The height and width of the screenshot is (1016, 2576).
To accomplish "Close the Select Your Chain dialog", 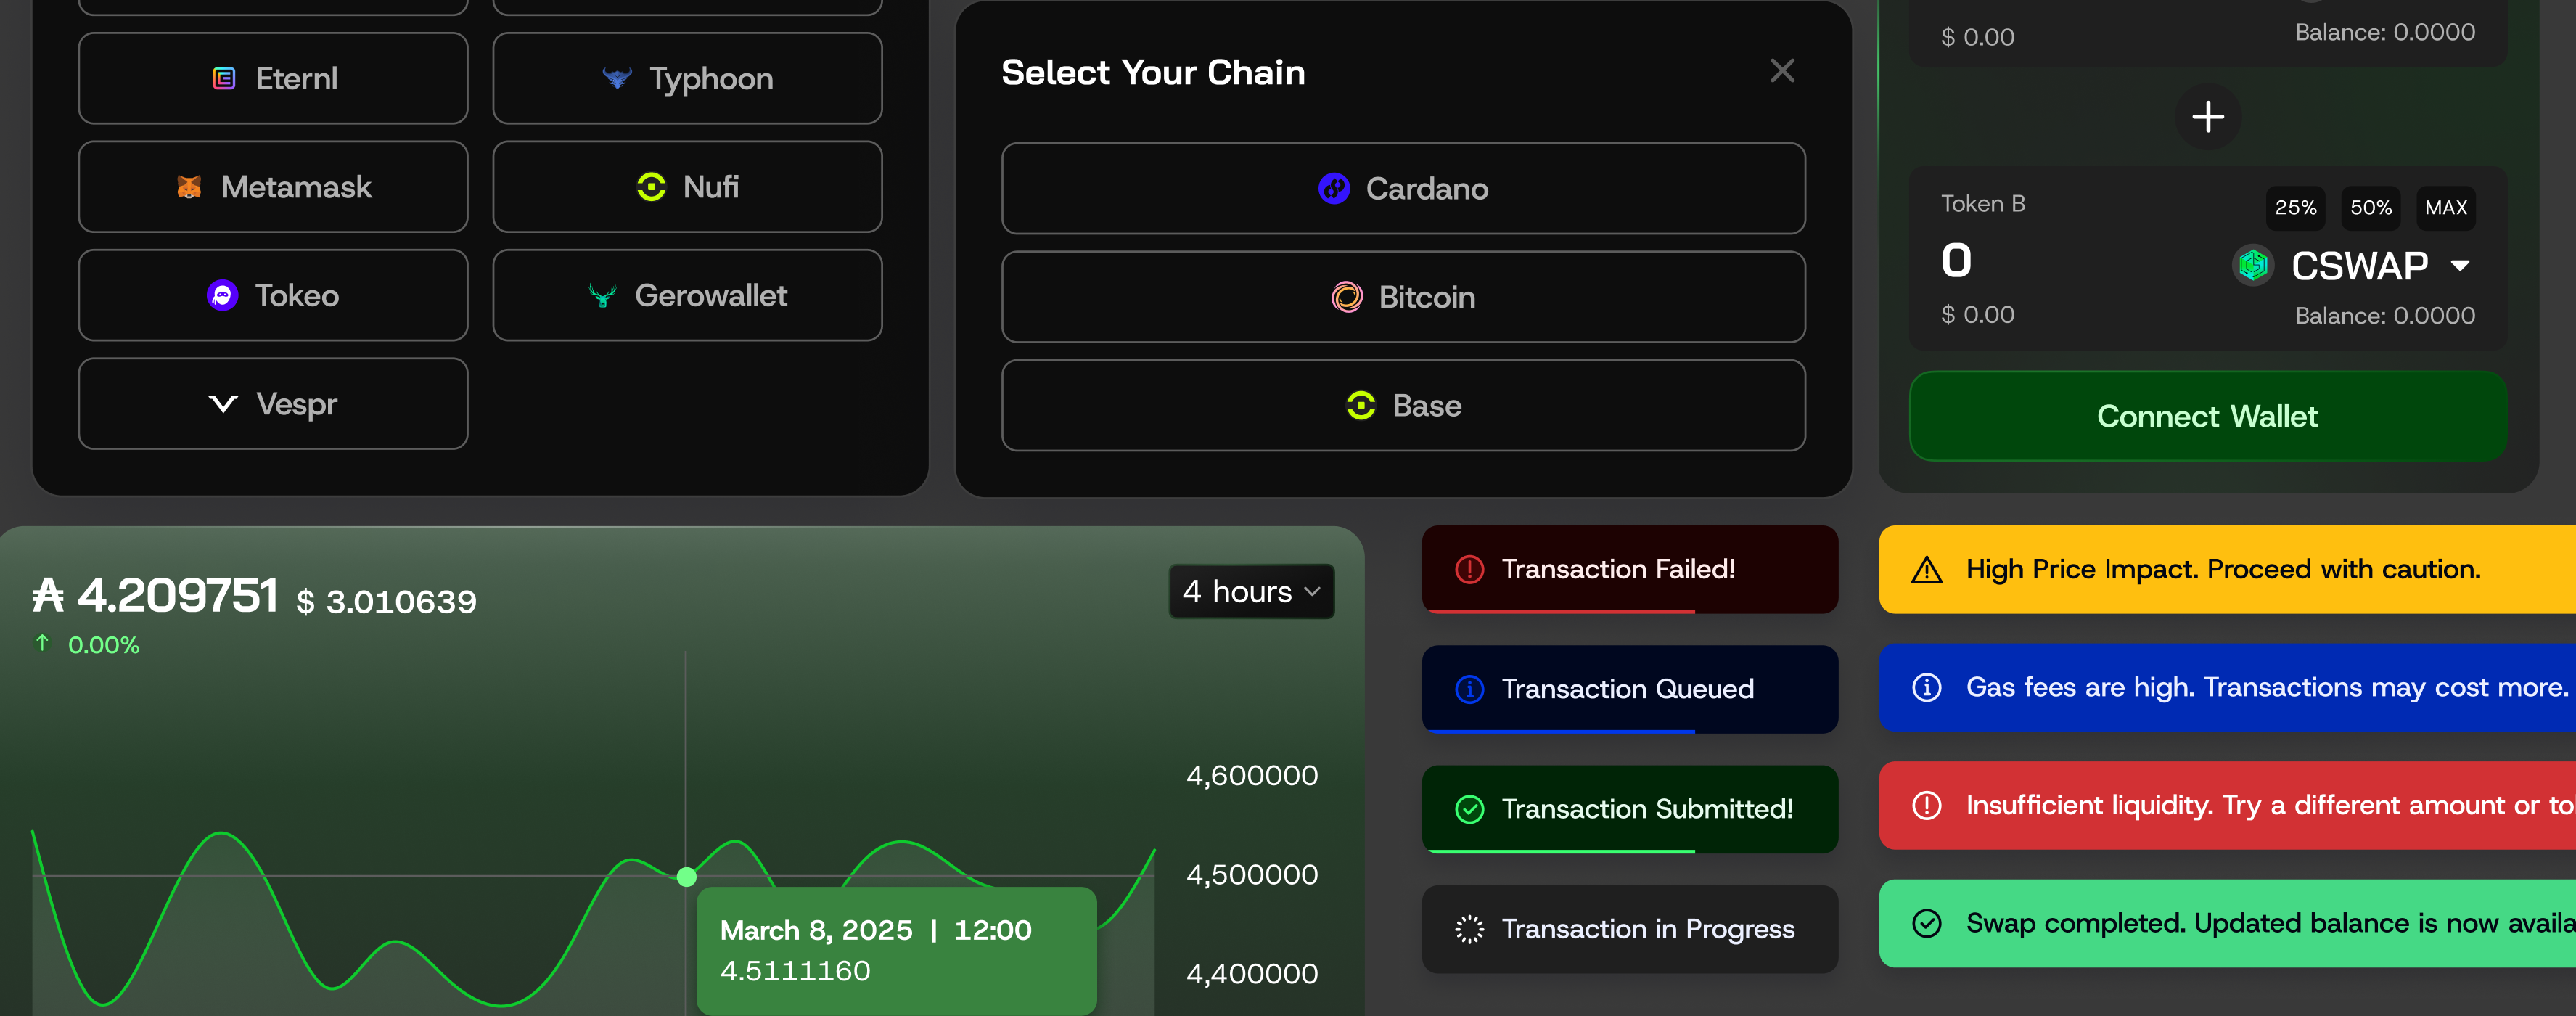I will click(1781, 71).
